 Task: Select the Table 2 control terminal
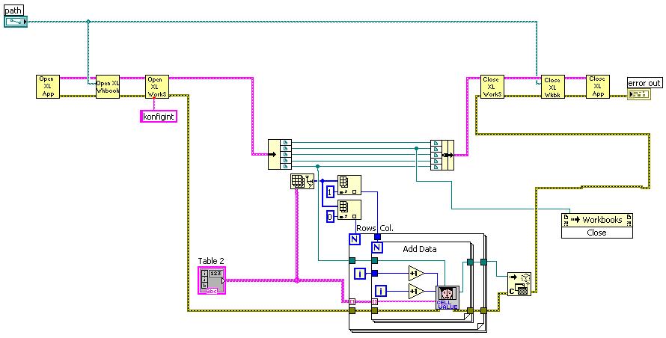pos(212,280)
